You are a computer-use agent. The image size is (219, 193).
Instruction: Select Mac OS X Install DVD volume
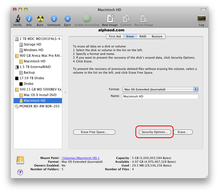[38, 95]
